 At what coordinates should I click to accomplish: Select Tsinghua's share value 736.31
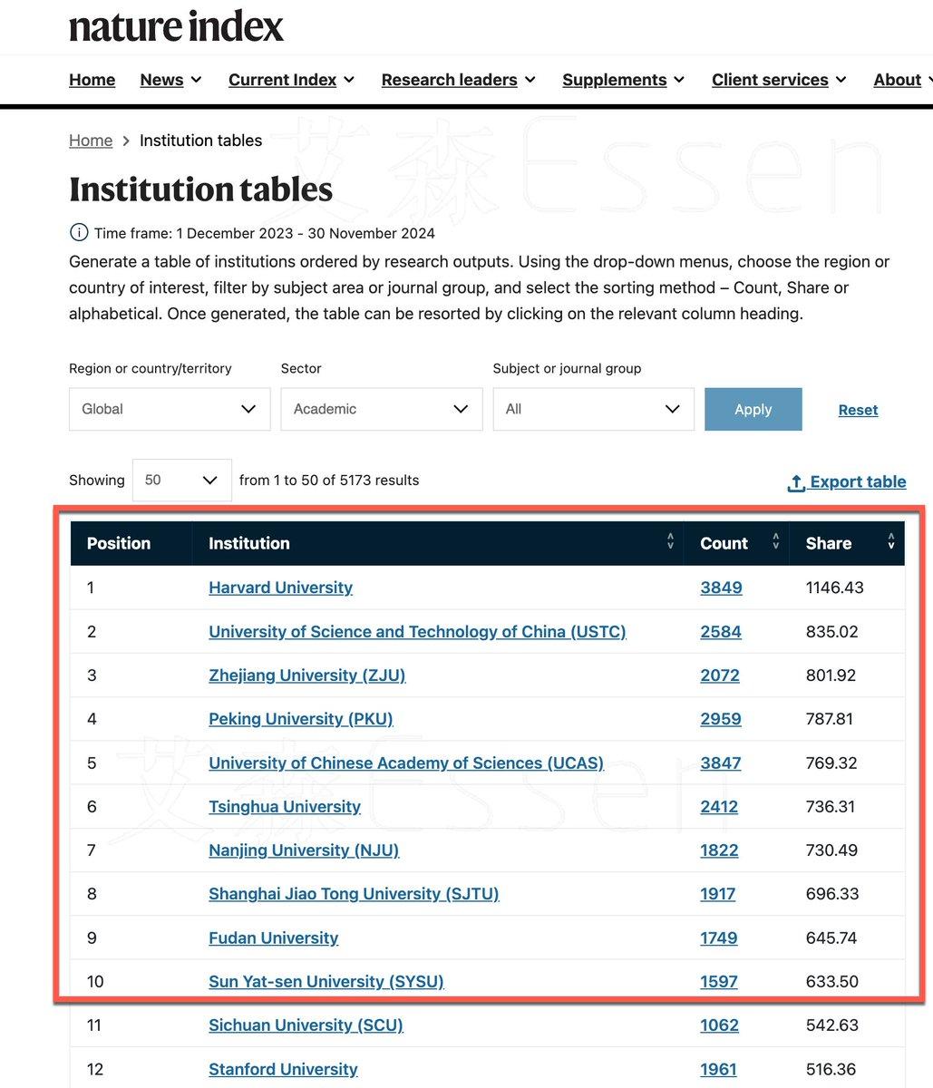pyautogui.click(x=830, y=806)
